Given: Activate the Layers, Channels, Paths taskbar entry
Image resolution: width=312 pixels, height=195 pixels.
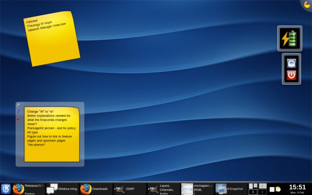Looking at the screenshot, I should (x=164, y=189).
